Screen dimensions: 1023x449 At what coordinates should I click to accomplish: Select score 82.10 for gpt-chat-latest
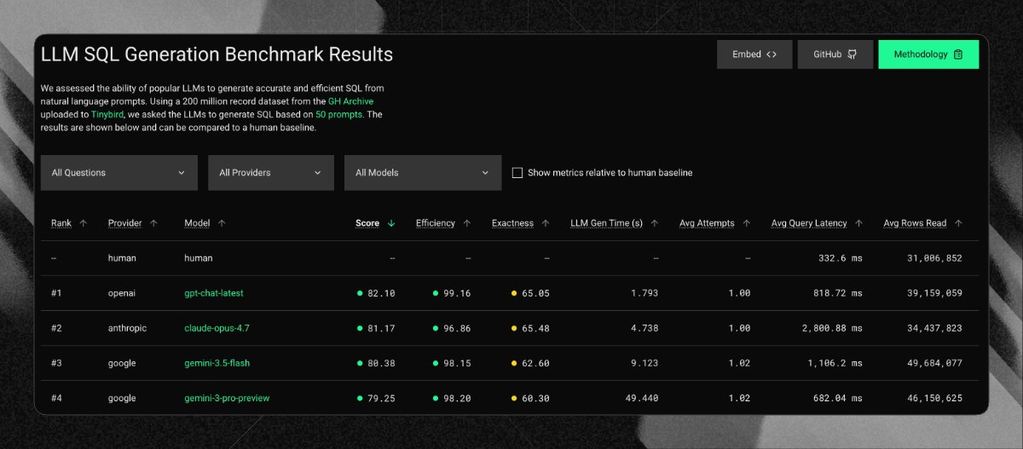point(381,293)
